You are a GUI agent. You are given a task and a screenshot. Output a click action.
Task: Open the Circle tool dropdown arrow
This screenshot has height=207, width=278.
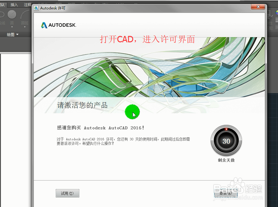pos(12,27)
